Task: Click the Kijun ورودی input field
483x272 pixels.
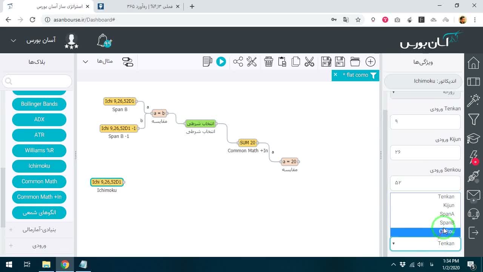Action: (425, 152)
